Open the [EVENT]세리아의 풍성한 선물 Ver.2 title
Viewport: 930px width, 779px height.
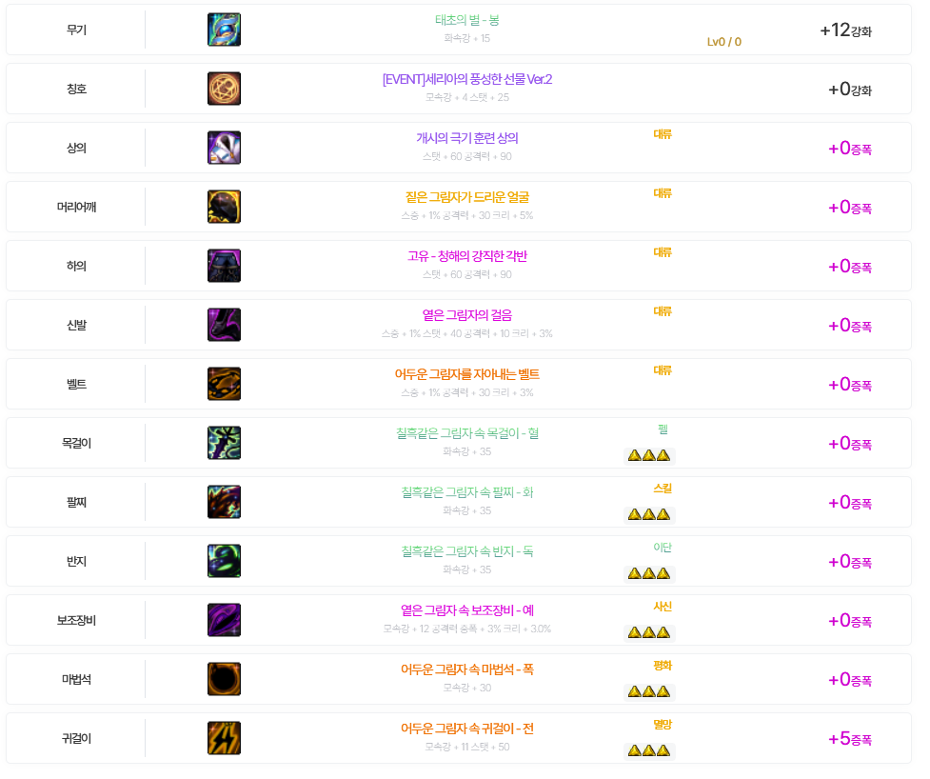tap(466, 79)
